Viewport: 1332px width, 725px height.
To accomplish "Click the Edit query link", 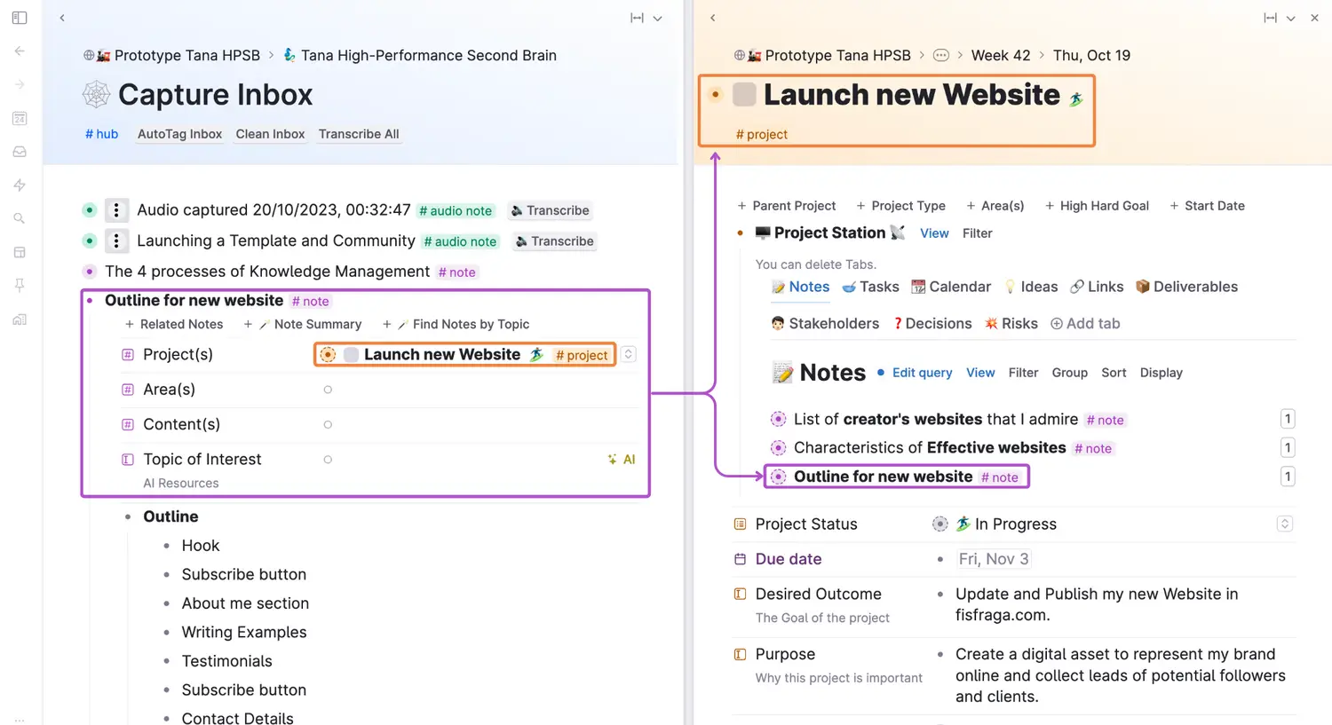I will [922, 373].
